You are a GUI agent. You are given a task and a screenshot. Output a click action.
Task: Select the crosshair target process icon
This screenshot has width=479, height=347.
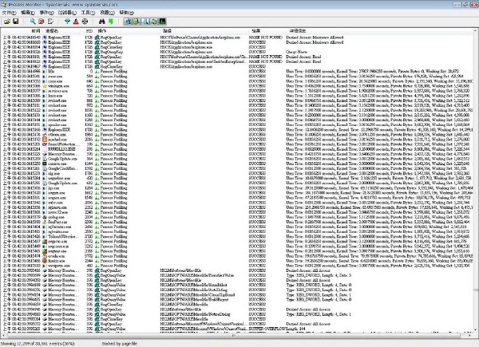(85, 22)
